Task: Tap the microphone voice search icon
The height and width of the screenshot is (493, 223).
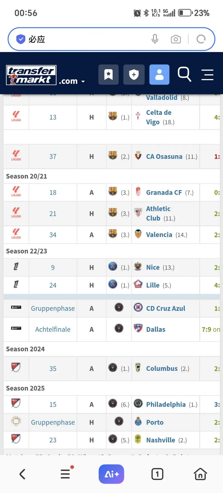Action: 155,39
